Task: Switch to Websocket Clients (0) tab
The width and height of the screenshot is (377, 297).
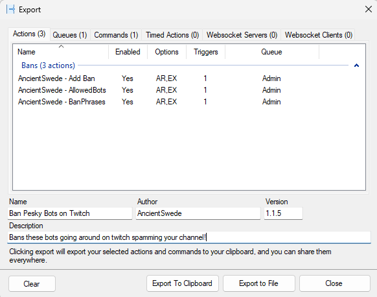Action: pos(318,35)
